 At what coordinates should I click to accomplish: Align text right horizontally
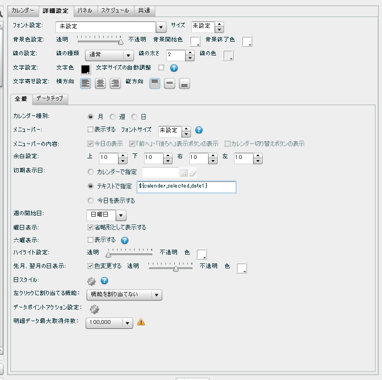click(115, 84)
